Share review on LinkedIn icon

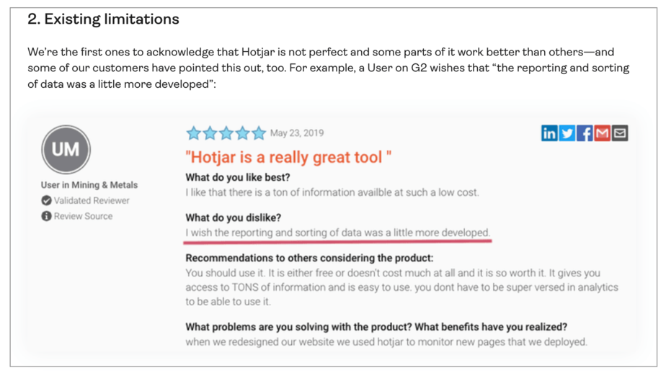549,133
